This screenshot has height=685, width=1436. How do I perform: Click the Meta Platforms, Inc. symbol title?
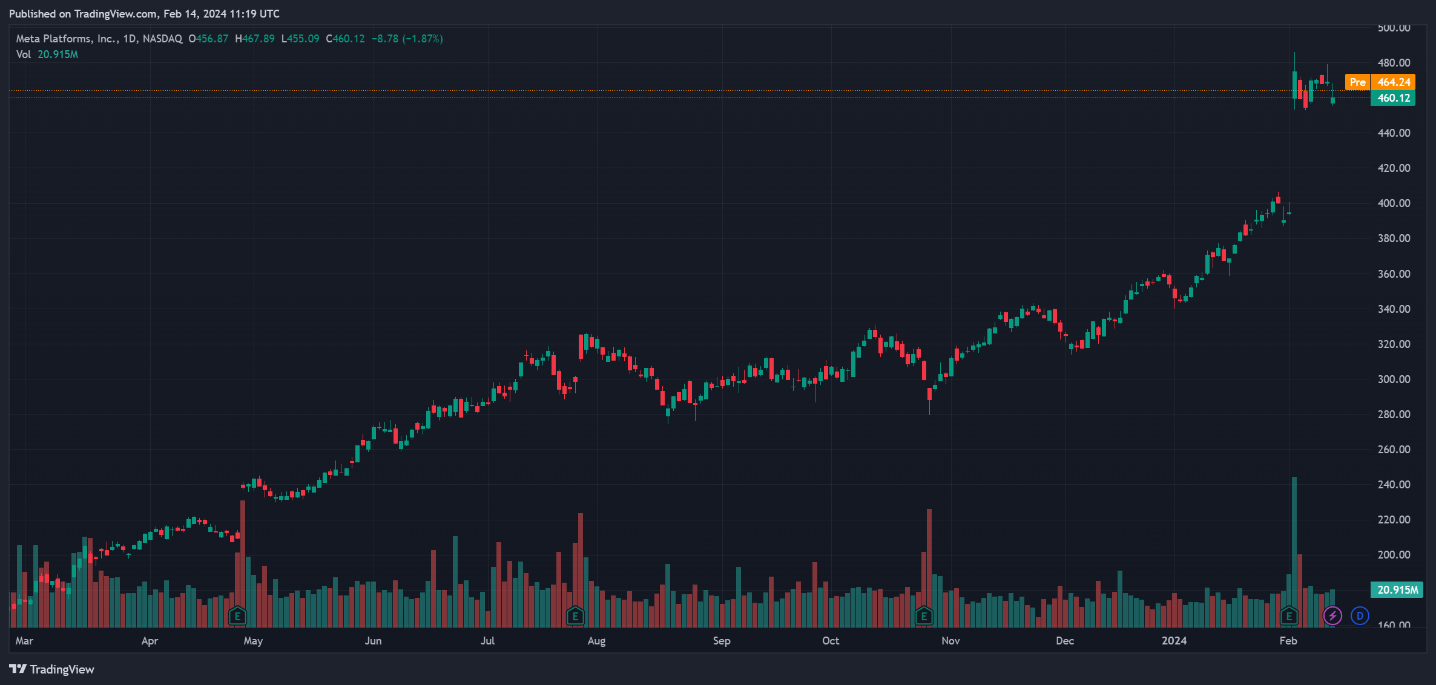(x=67, y=39)
